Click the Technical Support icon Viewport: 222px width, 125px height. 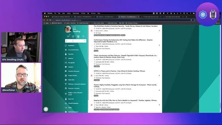click(x=66, y=112)
